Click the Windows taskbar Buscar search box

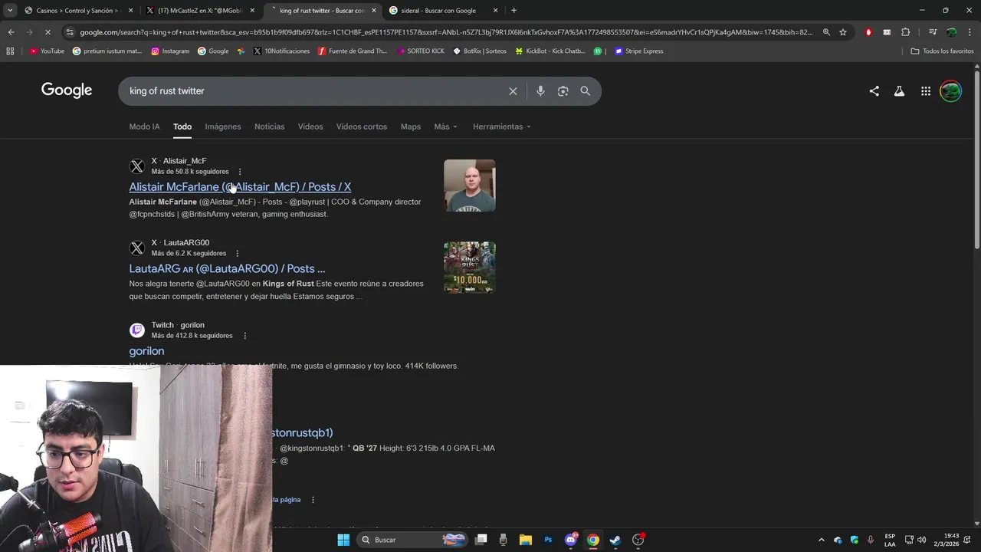pyautogui.click(x=412, y=540)
